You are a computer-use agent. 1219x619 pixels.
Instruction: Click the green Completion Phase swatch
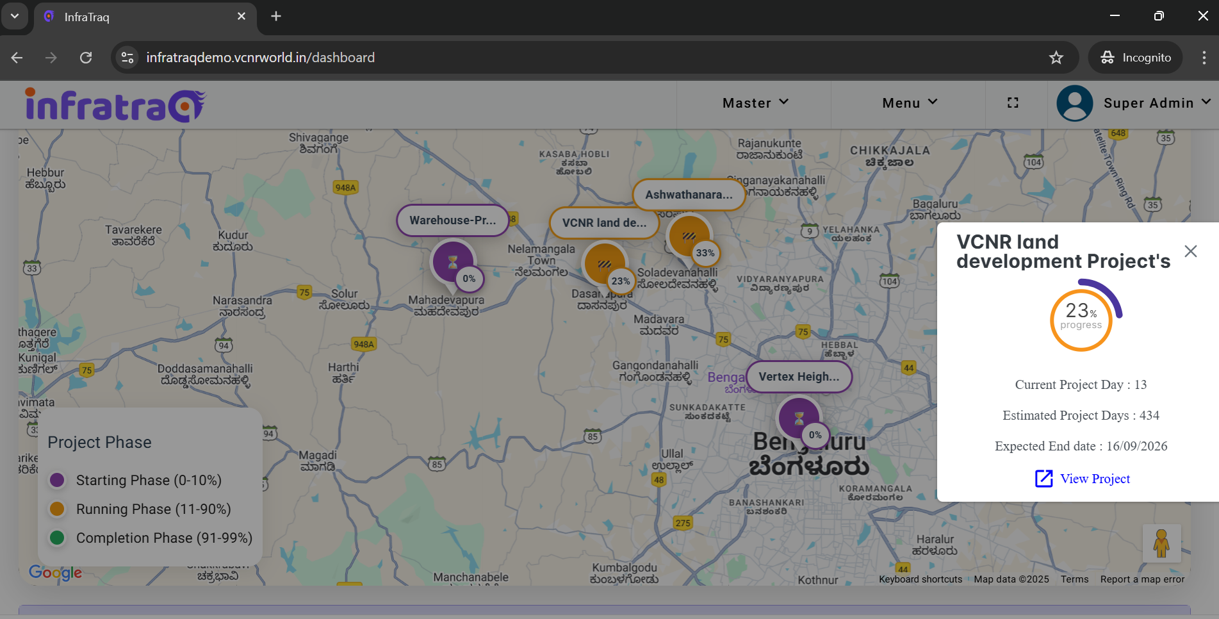coord(57,538)
